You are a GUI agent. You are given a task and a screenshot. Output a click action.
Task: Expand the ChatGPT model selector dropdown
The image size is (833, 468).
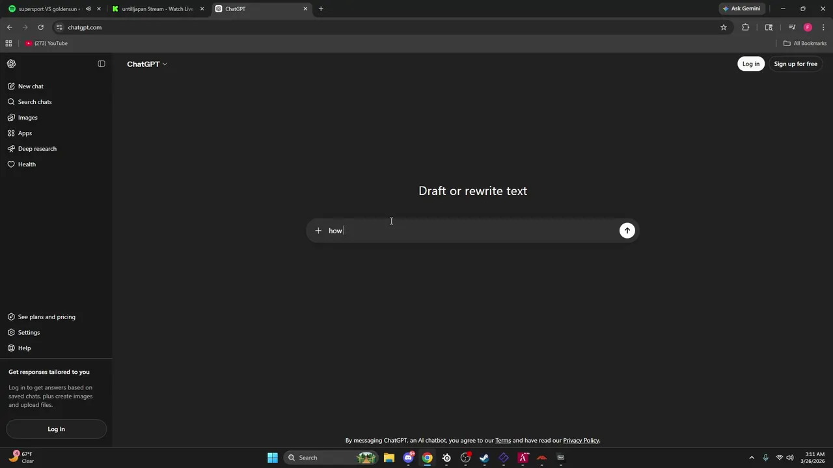(147, 64)
